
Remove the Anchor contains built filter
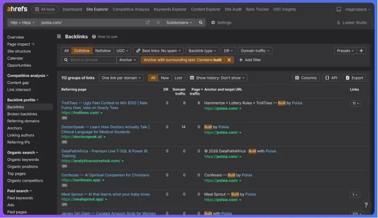(229, 60)
